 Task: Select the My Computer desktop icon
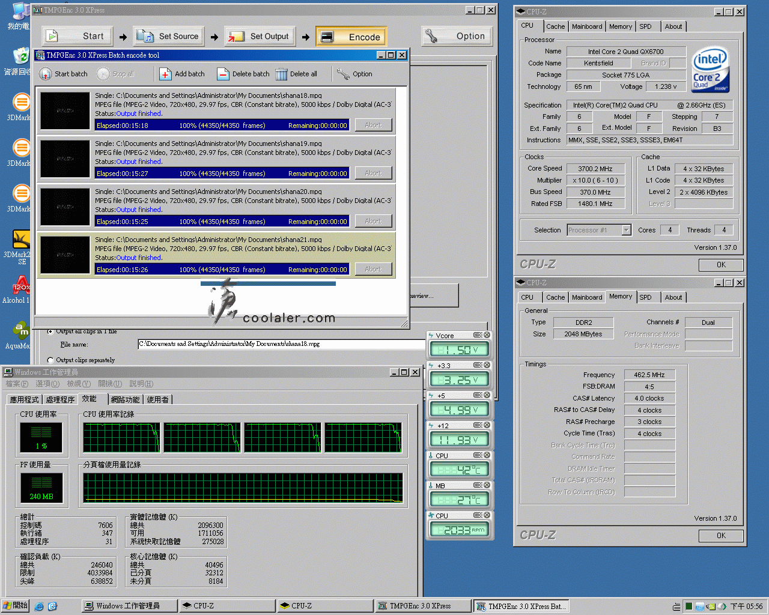[x=20, y=16]
